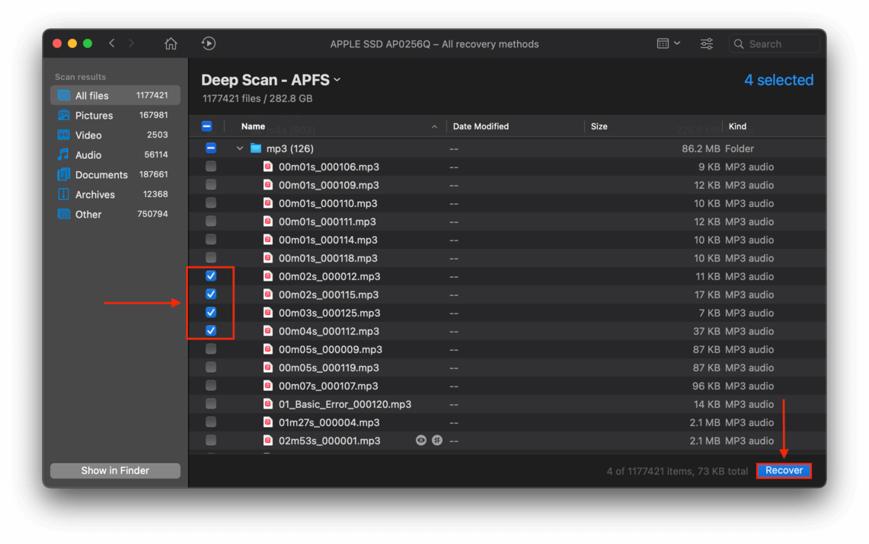Screen dimensions: 869x544
Task: Click the resume scan session icon
Action: [x=209, y=43]
